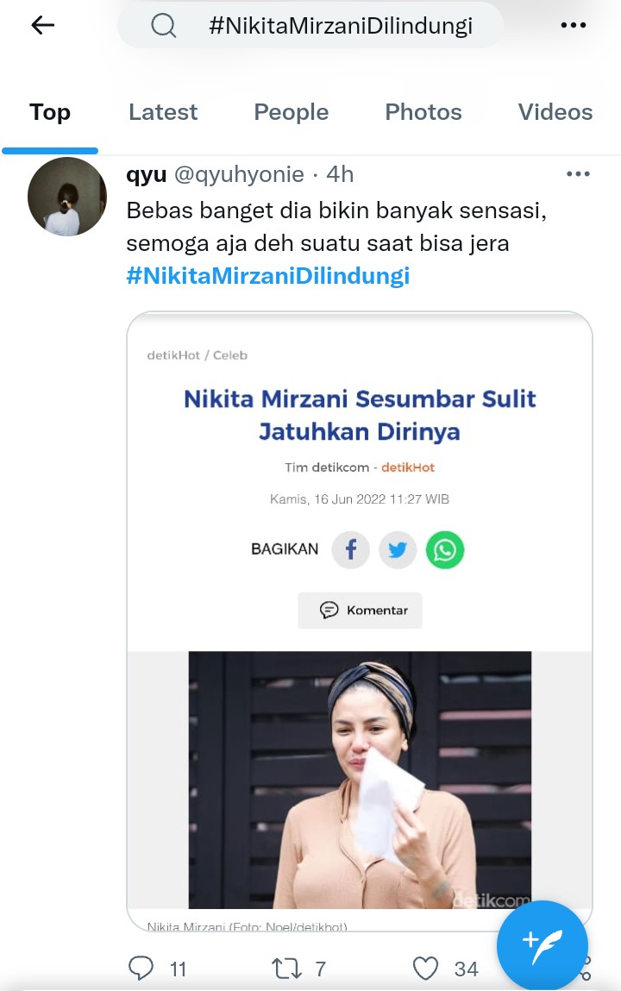
Task: Open the Photos tab
Action: coord(423,112)
